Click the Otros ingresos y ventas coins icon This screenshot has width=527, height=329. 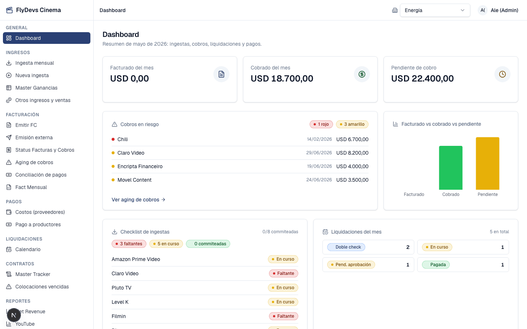tap(9, 100)
